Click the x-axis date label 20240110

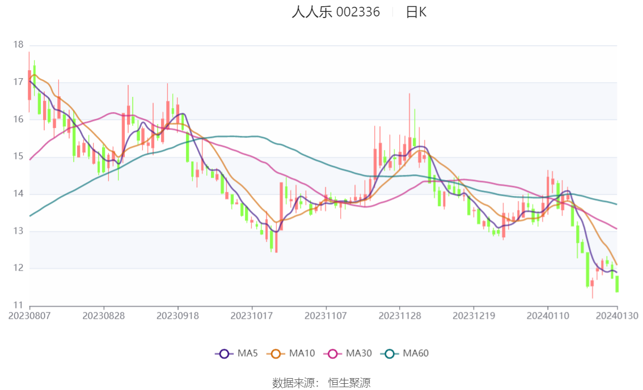(x=548, y=316)
